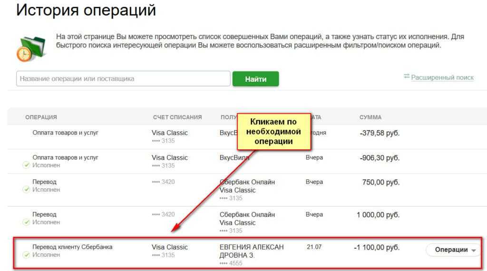This screenshot has width=487, height=271.
Task: Click the История операций page heading
Action: coord(86,10)
